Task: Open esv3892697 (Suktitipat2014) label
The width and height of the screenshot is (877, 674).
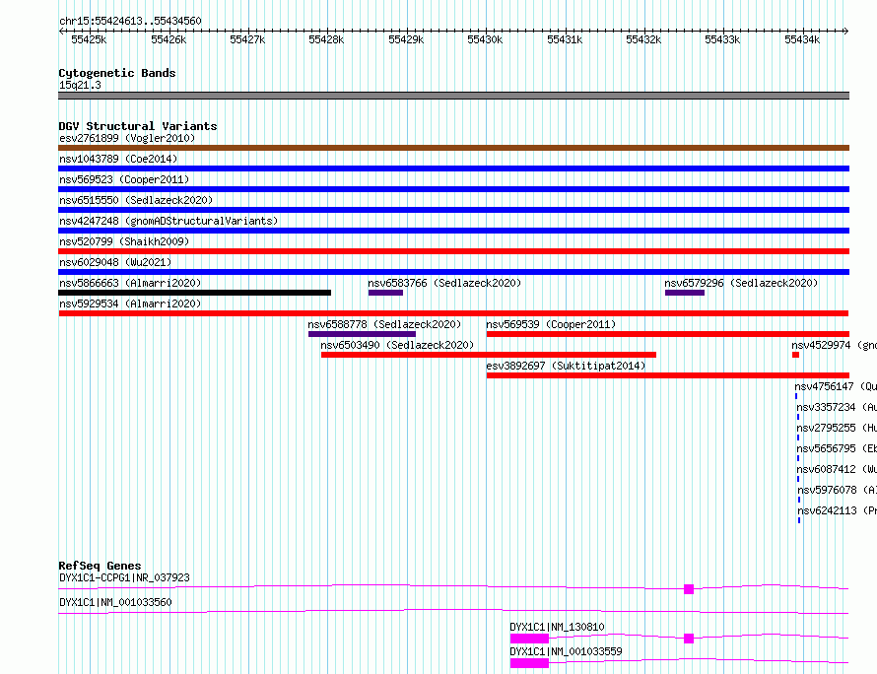Action: [x=566, y=366]
